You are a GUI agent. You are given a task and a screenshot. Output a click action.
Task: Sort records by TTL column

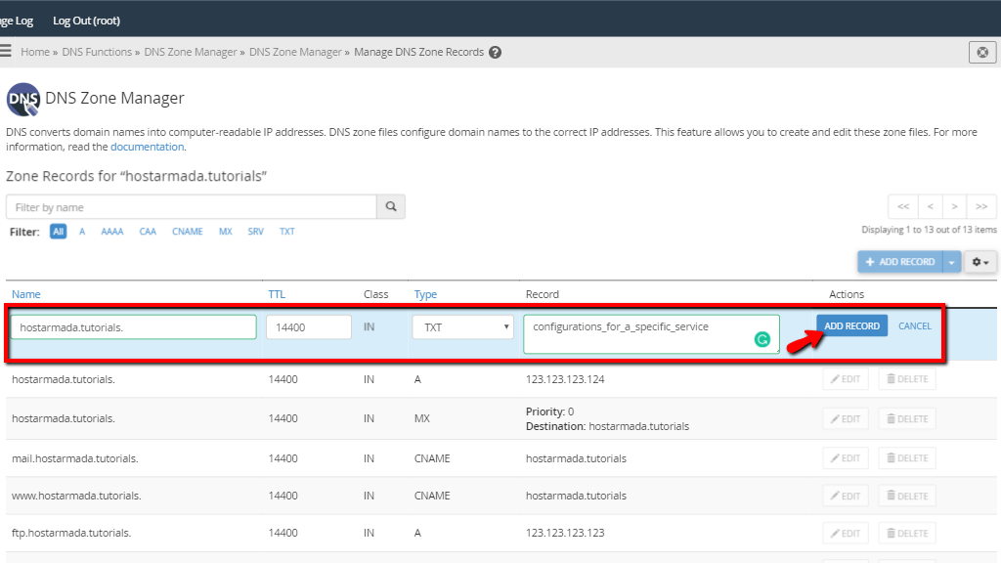point(277,294)
